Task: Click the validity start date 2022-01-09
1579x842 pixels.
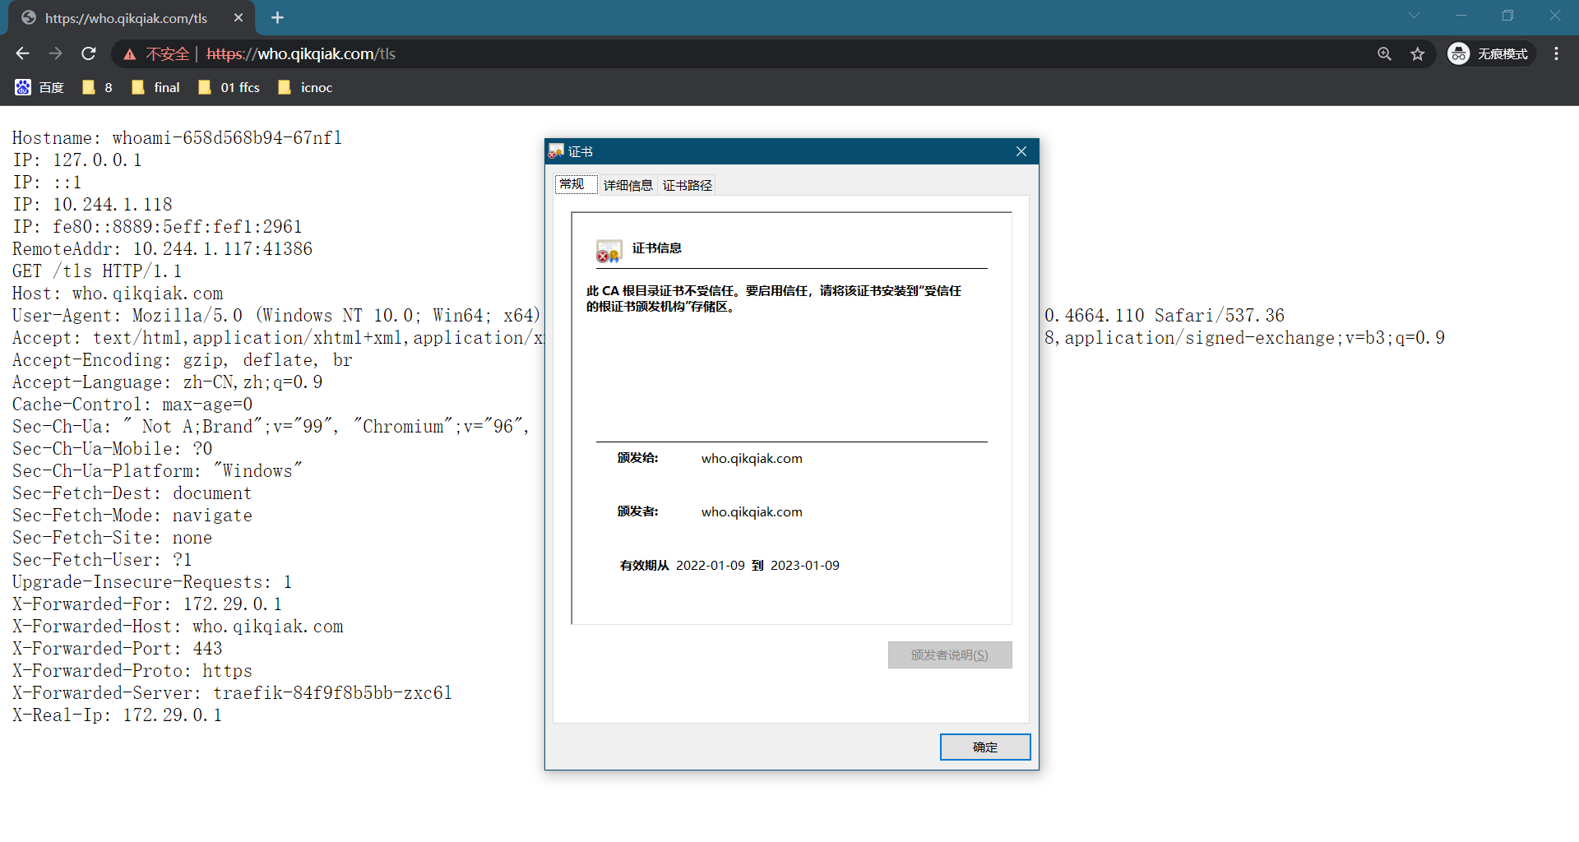Action: [x=711, y=565]
